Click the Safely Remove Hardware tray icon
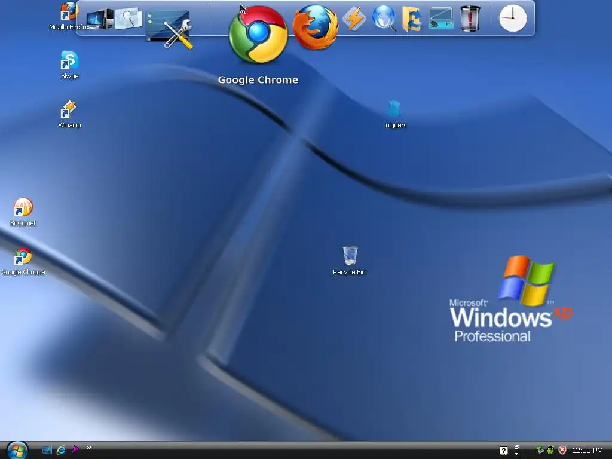612x459 pixels. pos(540,450)
